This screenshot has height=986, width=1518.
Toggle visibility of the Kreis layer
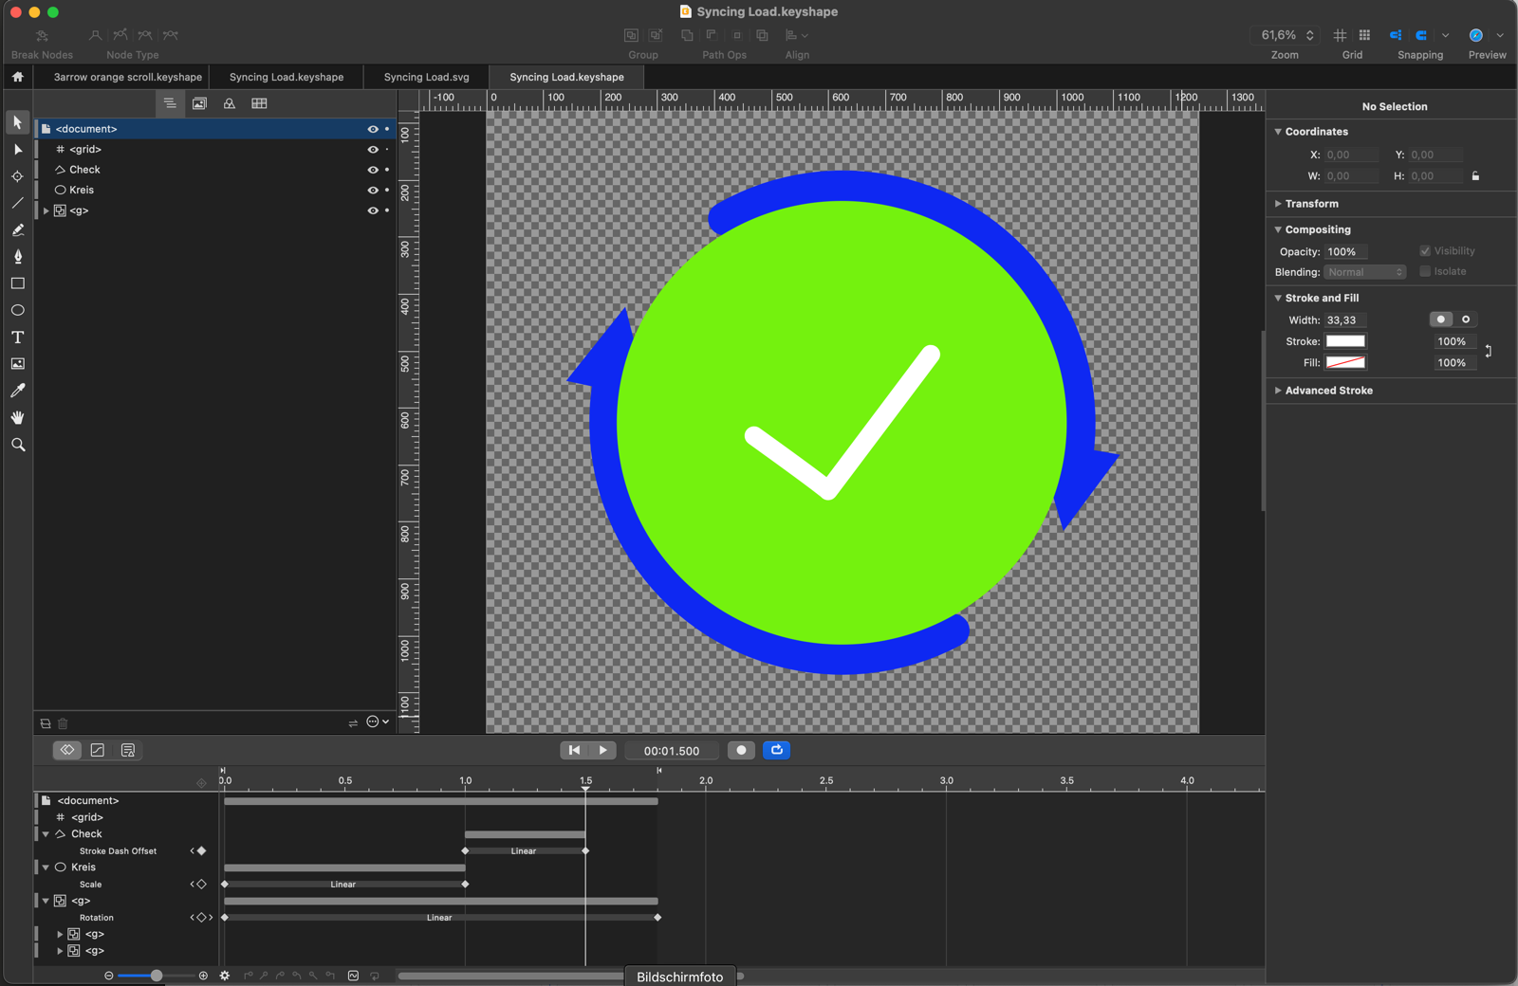pos(372,191)
